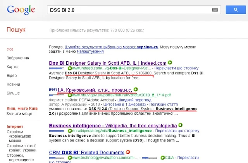Screen dimensions: 248x163
Task: Click Перекласти link in CRM DSS BI result
Action: coord(188,158)
